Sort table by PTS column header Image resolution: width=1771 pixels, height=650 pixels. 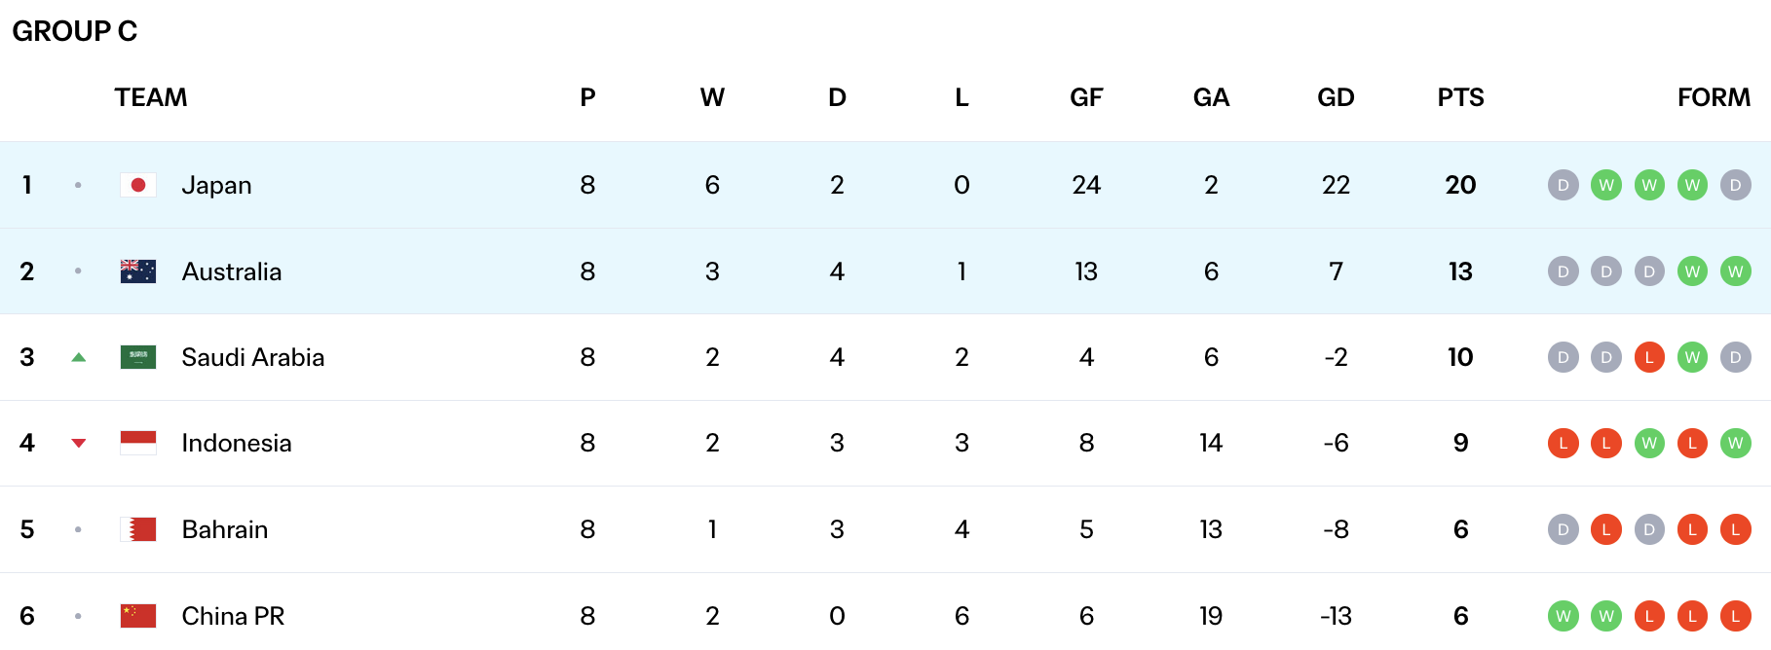click(1460, 97)
